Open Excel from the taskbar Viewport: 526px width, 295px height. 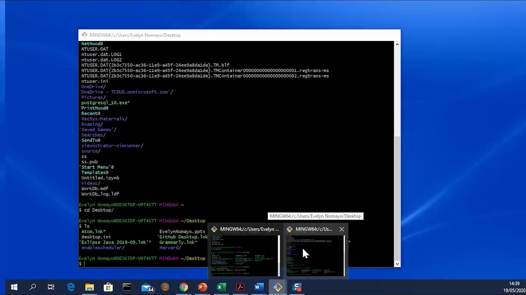[221, 287]
